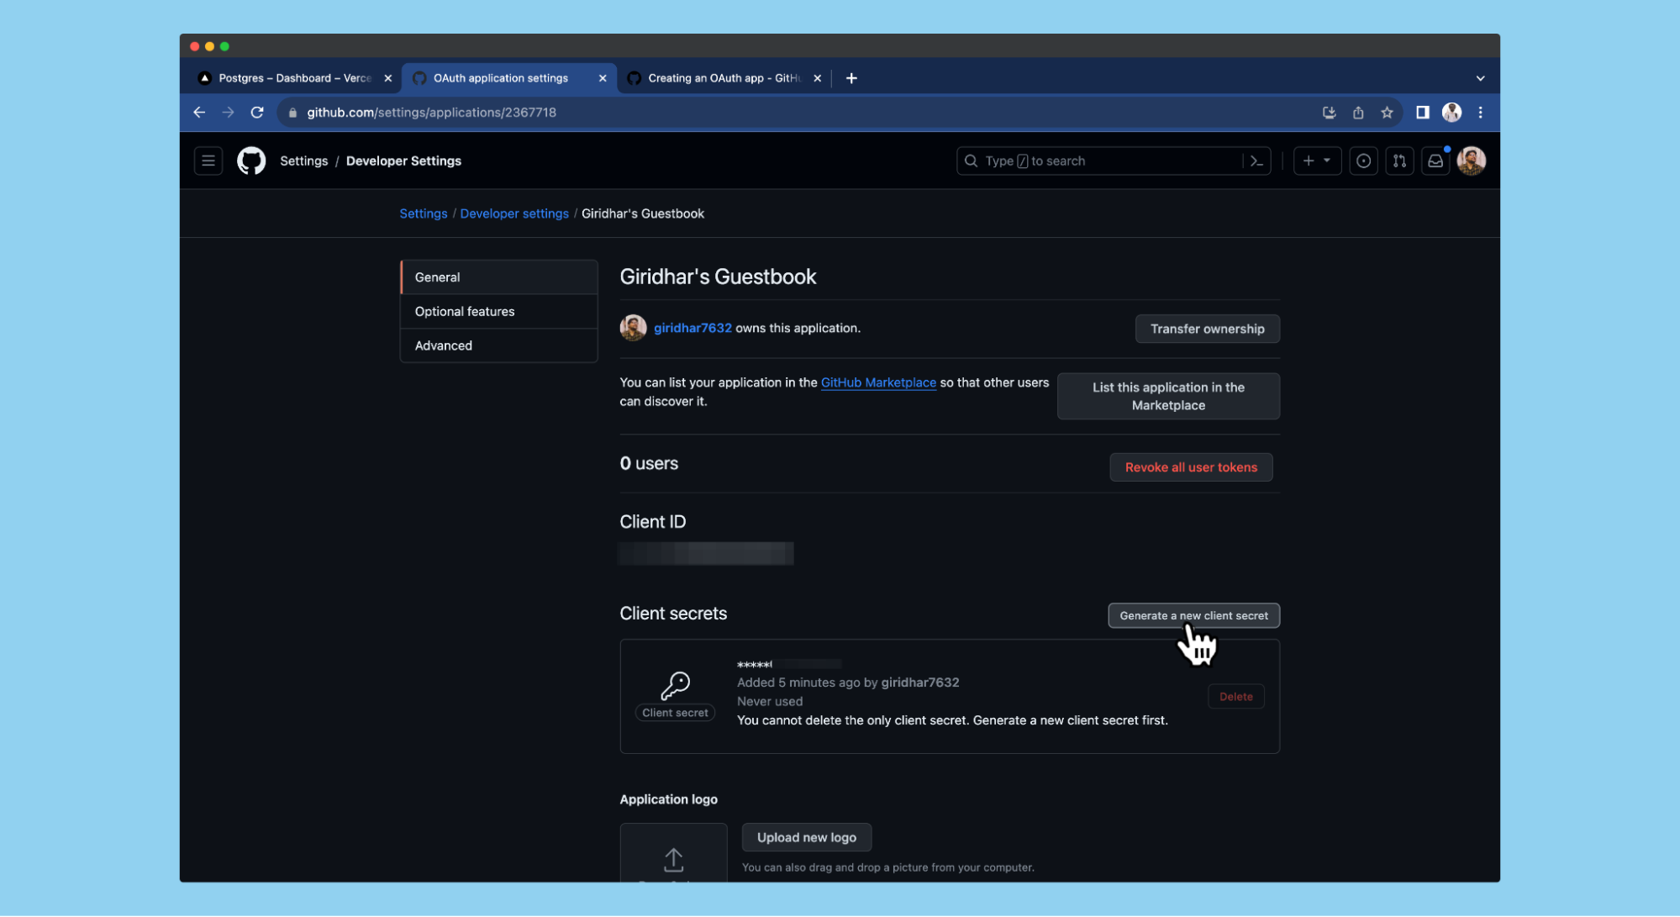The height and width of the screenshot is (917, 1680).
Task: Open the Notifications inbox icon
Action: pos(1435,161)
